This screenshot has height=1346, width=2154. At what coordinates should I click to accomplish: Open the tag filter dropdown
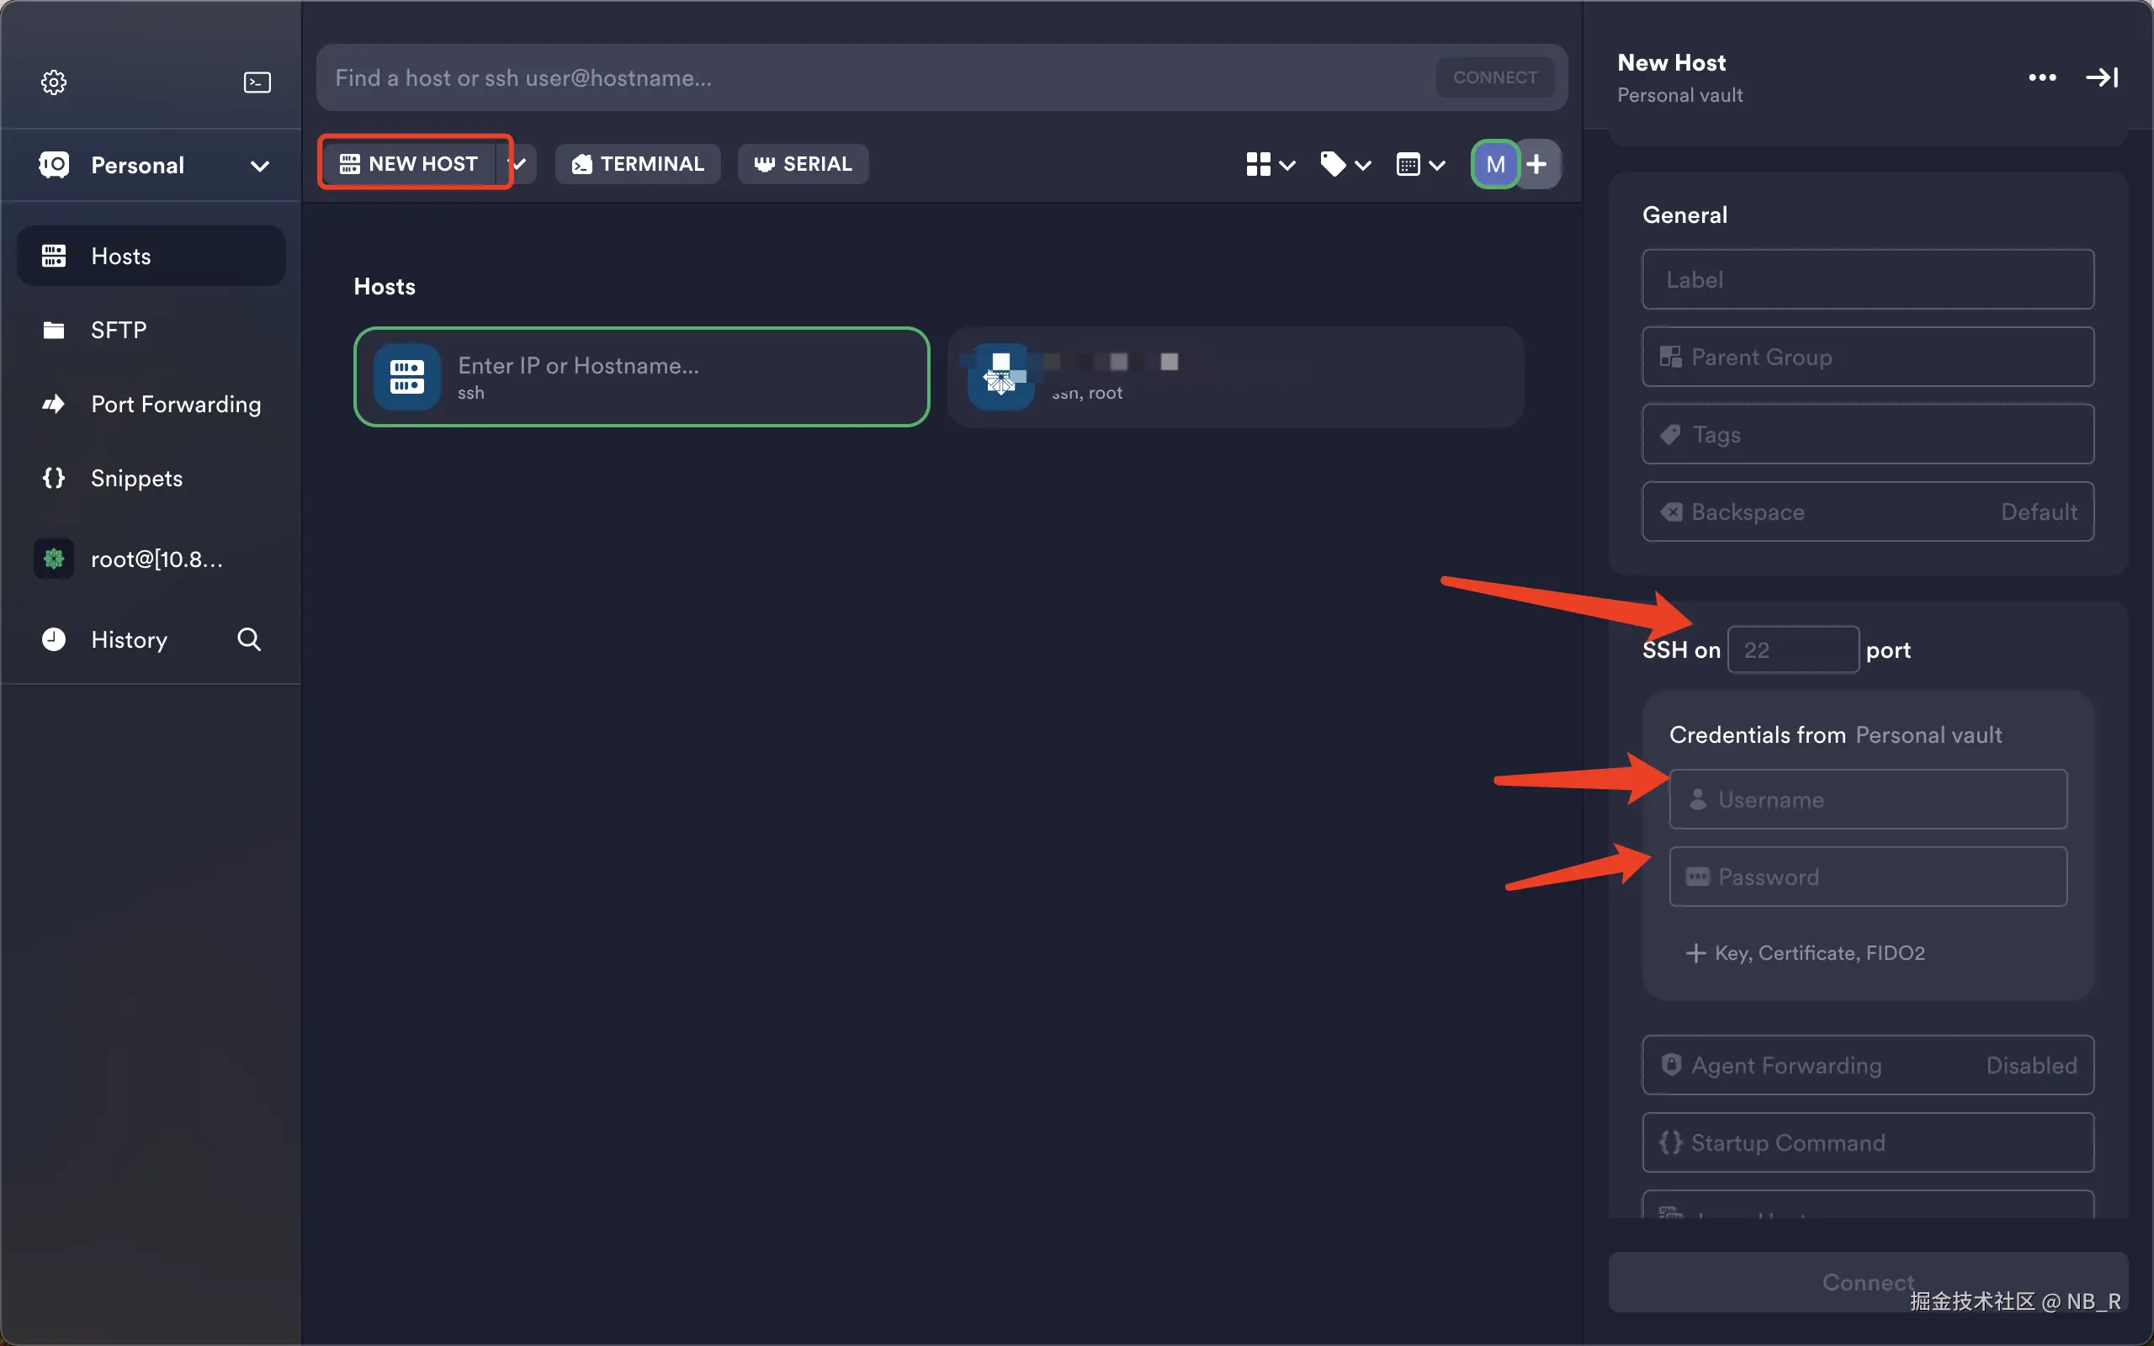(1345, 164)
